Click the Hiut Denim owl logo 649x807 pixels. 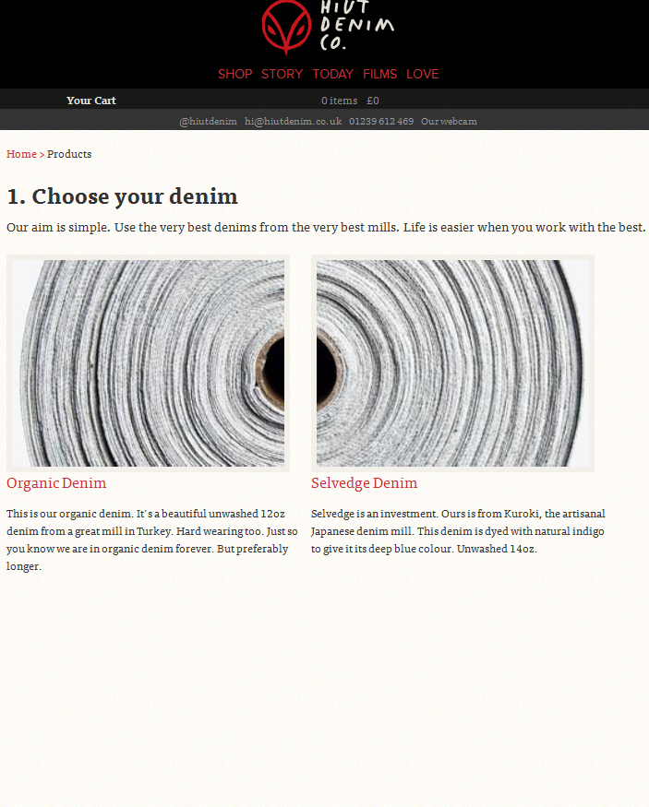(x=286, y=26)
